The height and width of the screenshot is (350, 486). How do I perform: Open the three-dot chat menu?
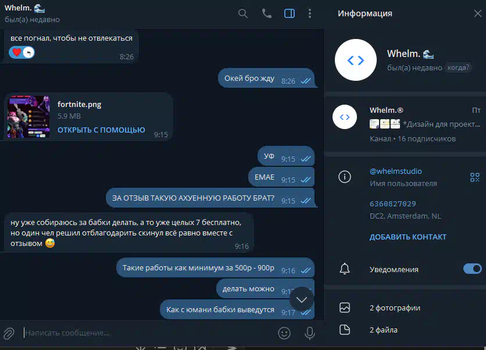[310, 13]
